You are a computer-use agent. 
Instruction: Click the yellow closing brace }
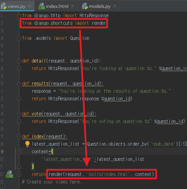point(33,167)
